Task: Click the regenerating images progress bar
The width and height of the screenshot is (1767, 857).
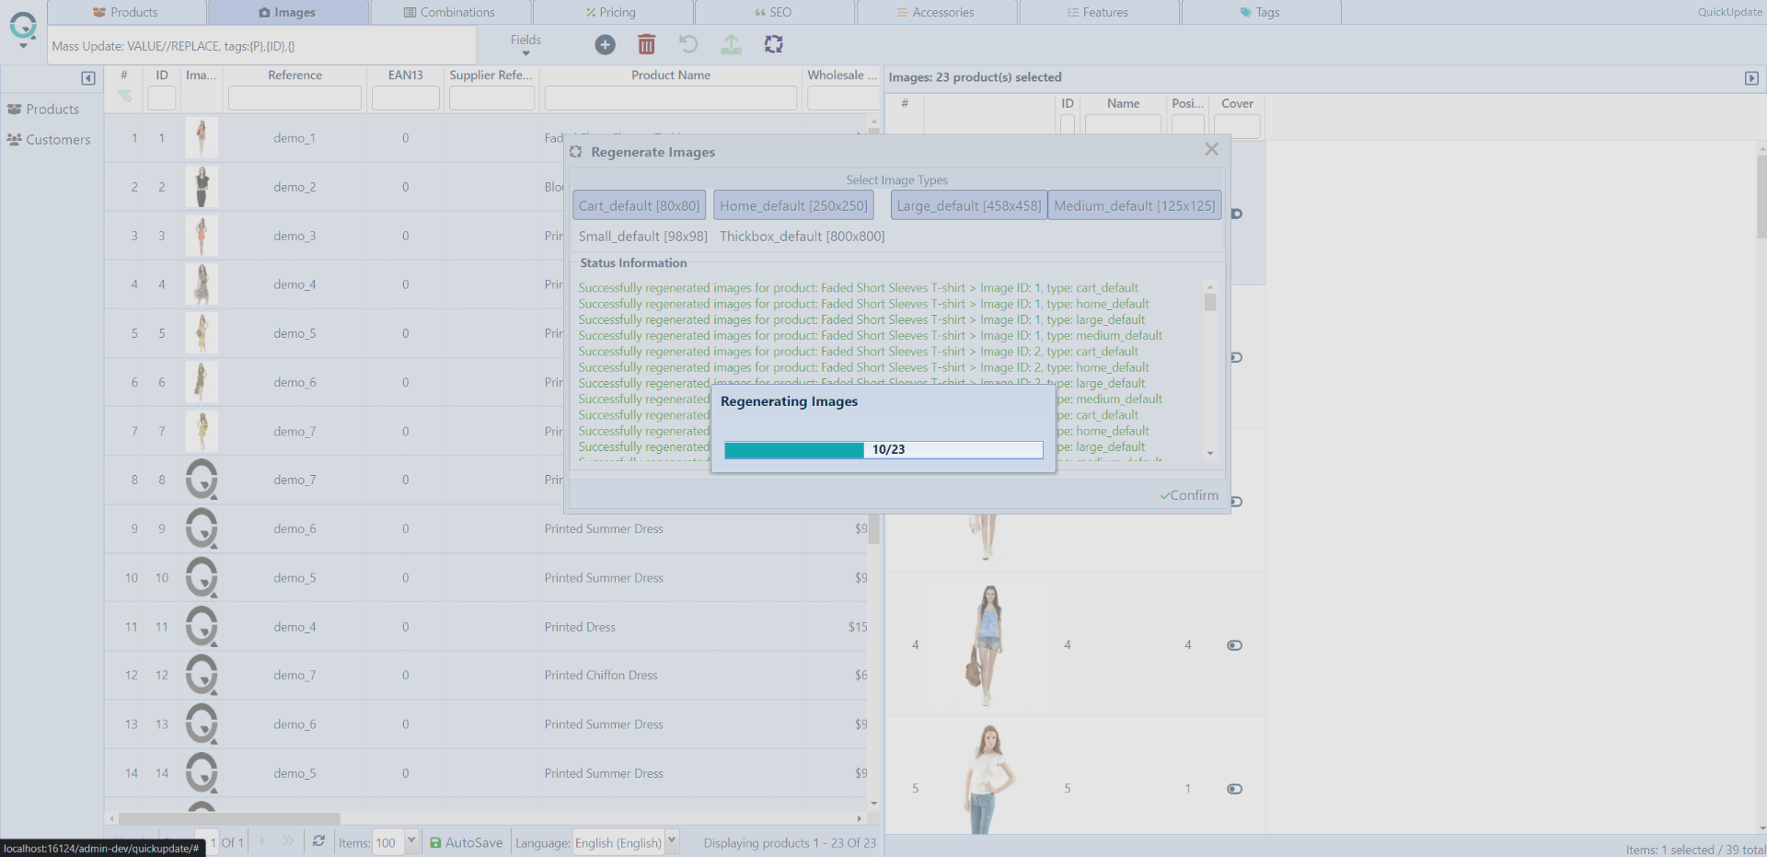Action: pos(883,449)
